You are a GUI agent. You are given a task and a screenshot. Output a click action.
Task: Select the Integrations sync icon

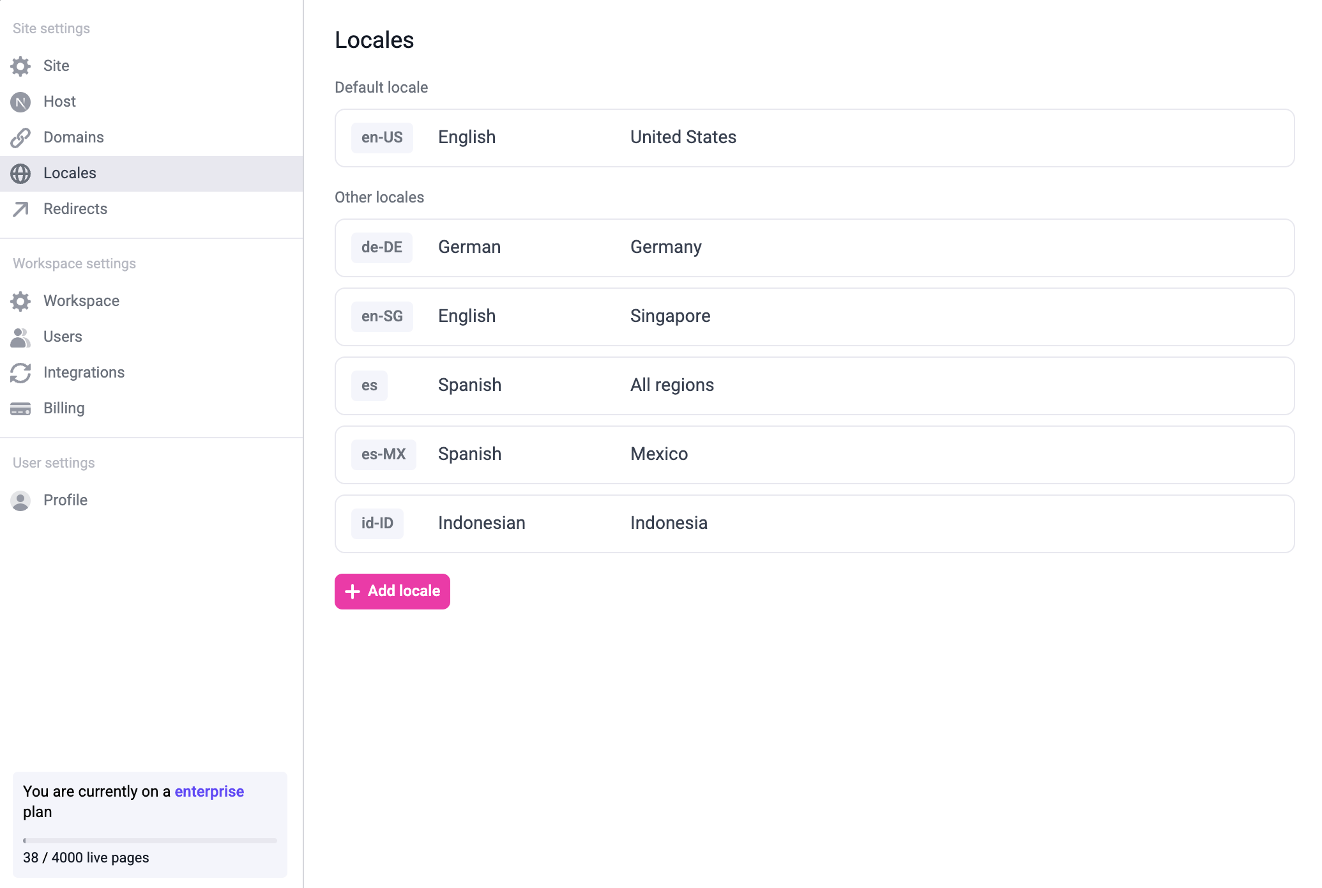(20, 372)
